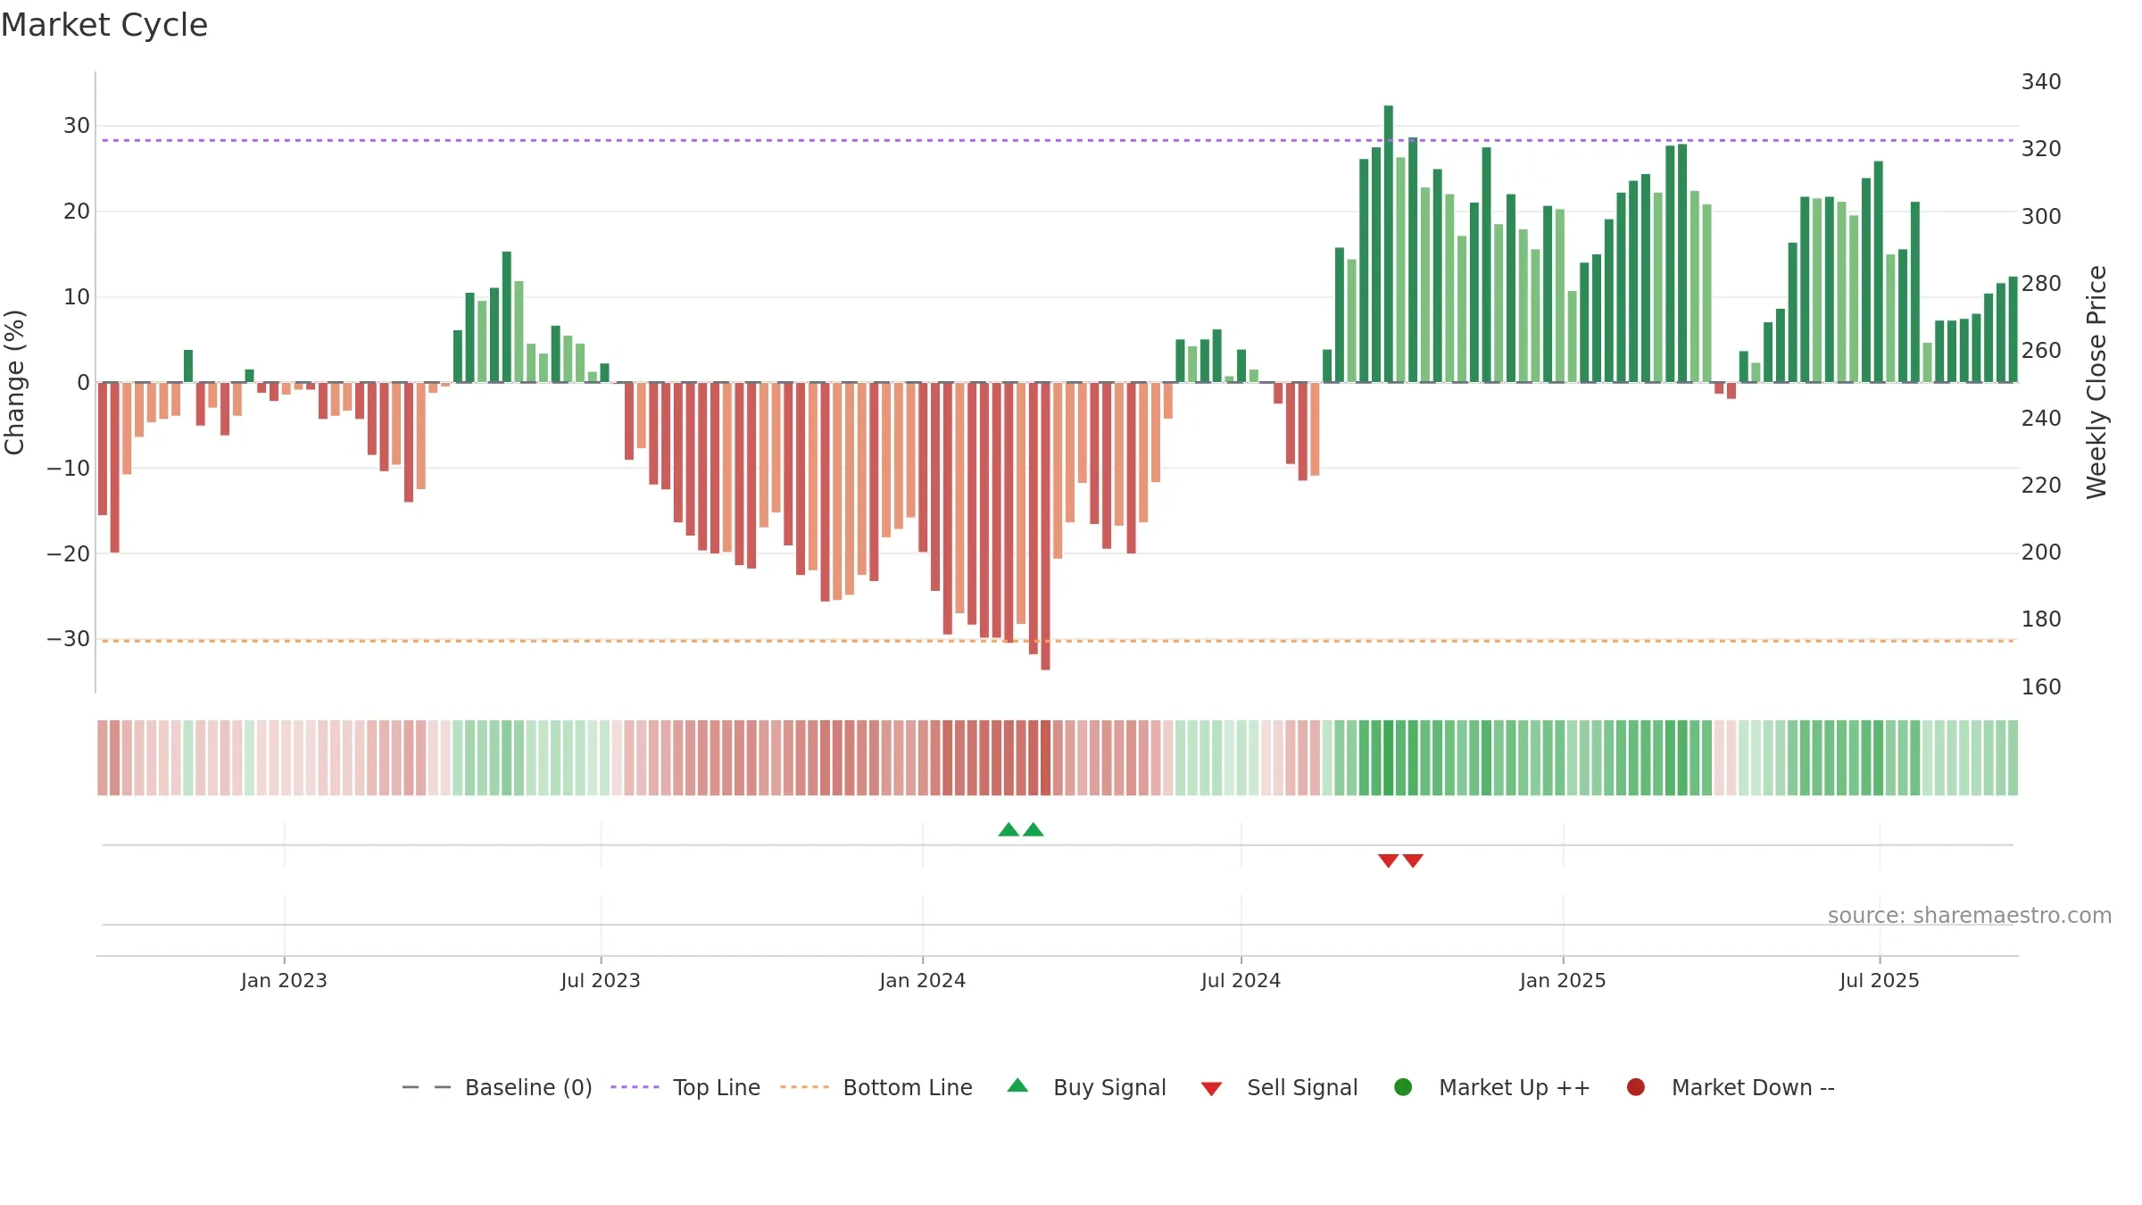Toggle the Market Down -- legend entry

pos(1731,1087)
